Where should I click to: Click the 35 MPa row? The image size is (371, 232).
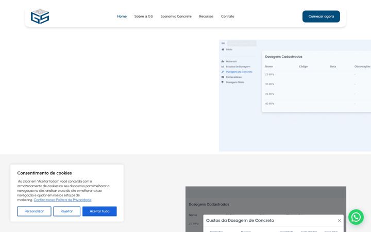(317, 94)
